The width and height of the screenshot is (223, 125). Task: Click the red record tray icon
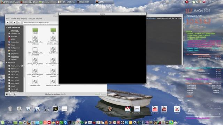click(187, 2)
